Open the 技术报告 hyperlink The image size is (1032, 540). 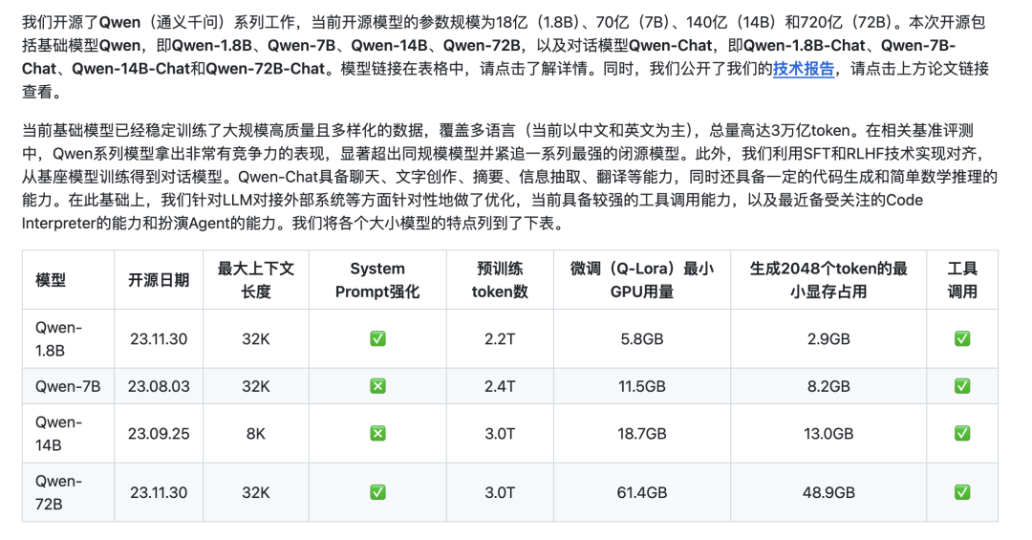coord(803,69)
